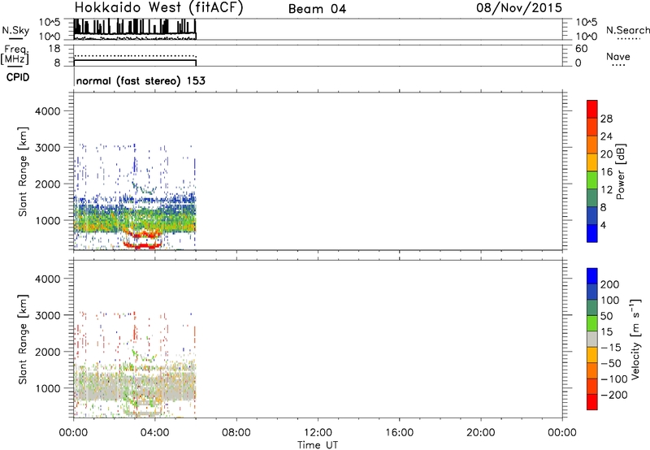Screen dimensions: 650x450
Task: Click the 'N.Search' legend label
Action: pyautogui.click(x=628, y=30)
